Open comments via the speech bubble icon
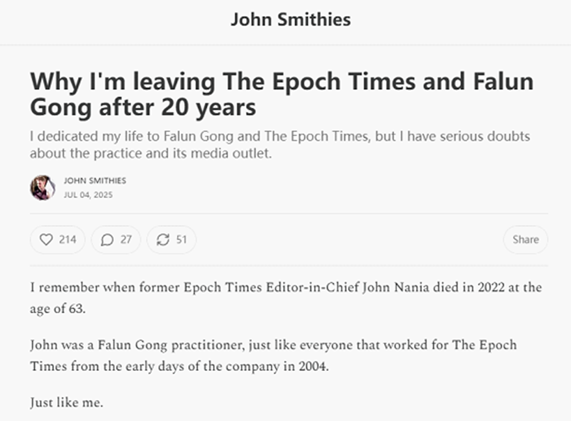This screenshot has width=571, height=421. pos(107,240)
